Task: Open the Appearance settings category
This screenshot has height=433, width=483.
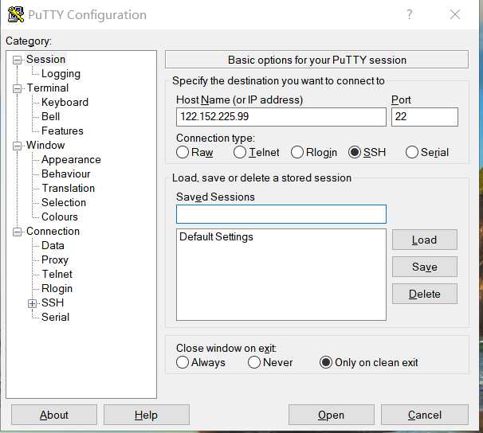Action: tap(71, 160)
